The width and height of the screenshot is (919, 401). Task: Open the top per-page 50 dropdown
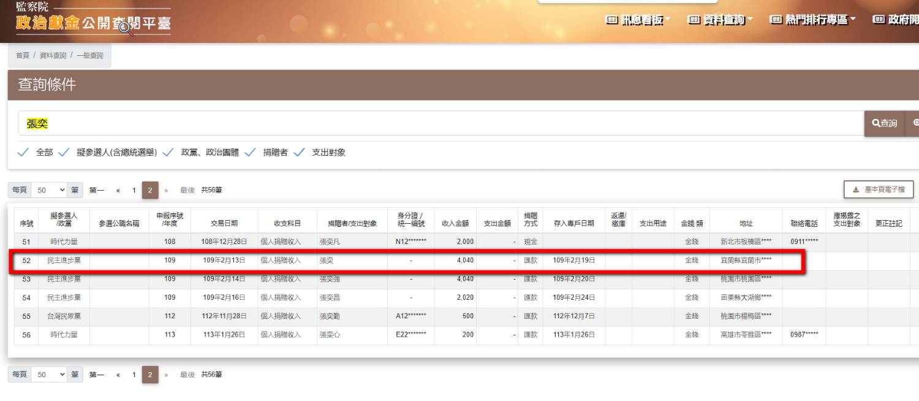point(49,190)
